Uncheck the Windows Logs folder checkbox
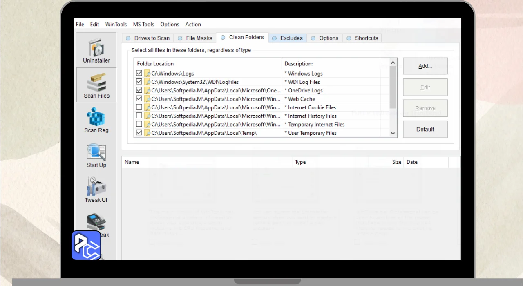 coord(139,74)
